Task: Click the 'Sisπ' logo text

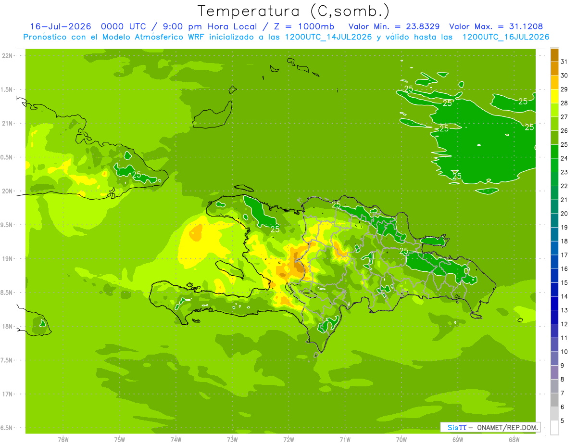Action: pyautogui.click(x=456, y=427)
